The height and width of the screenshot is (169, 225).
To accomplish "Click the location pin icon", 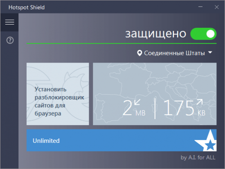I will pos(139,53).
